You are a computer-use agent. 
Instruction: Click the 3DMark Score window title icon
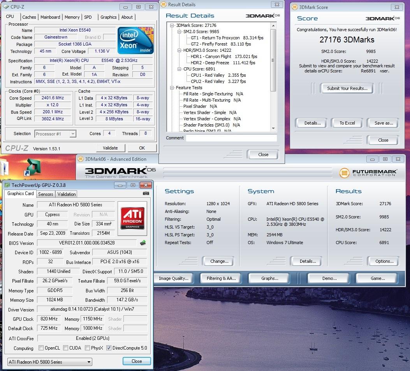(294, 7)
